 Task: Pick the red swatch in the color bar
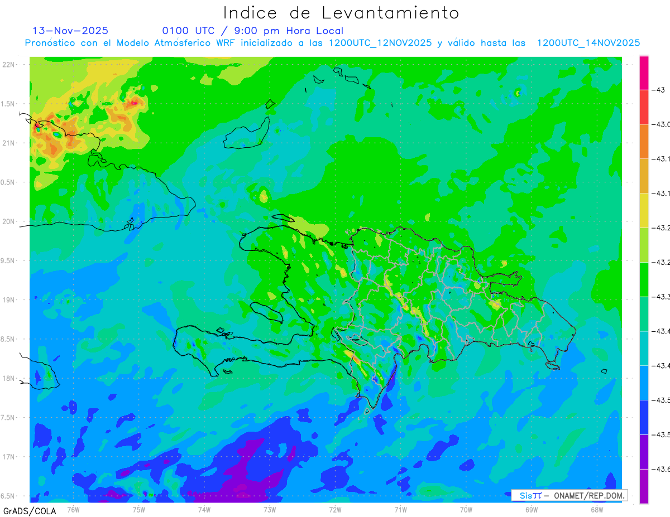pos(644,107)
